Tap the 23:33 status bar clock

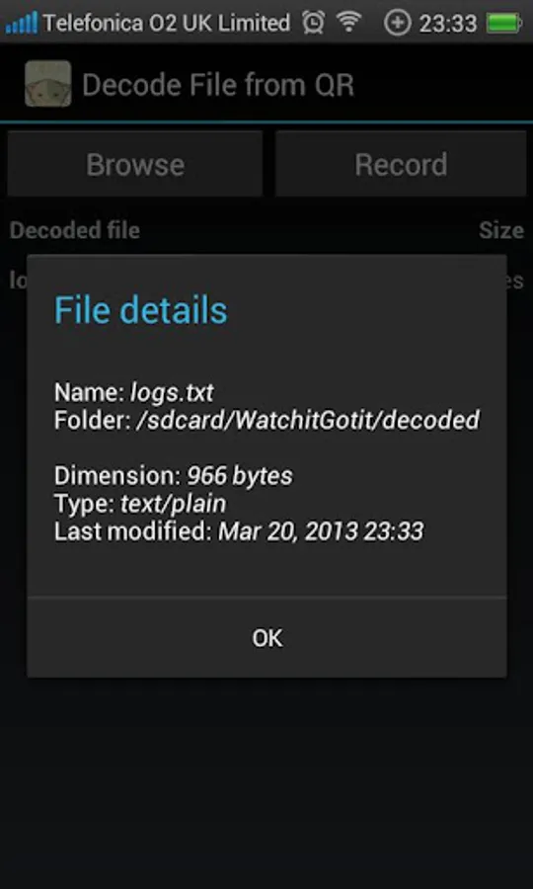pyautogui.click(x=448, y=24)
